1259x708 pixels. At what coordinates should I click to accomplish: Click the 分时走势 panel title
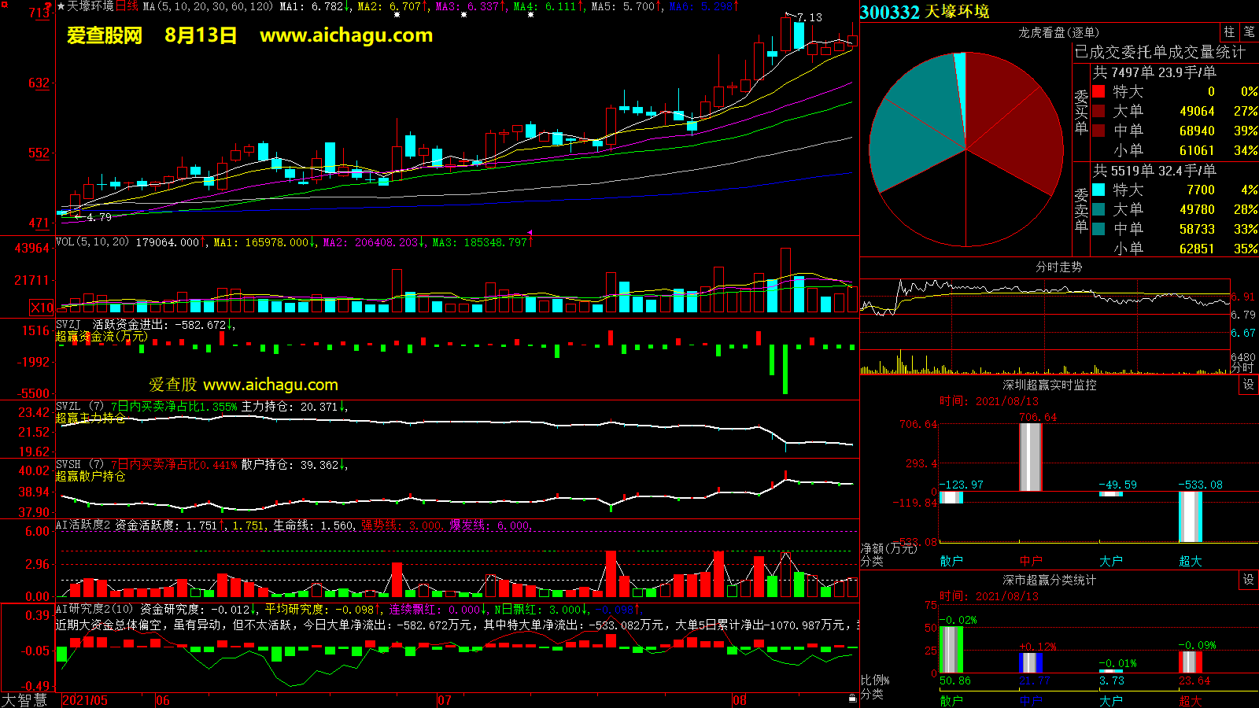pyautogui.click(x=1058, y=267)
